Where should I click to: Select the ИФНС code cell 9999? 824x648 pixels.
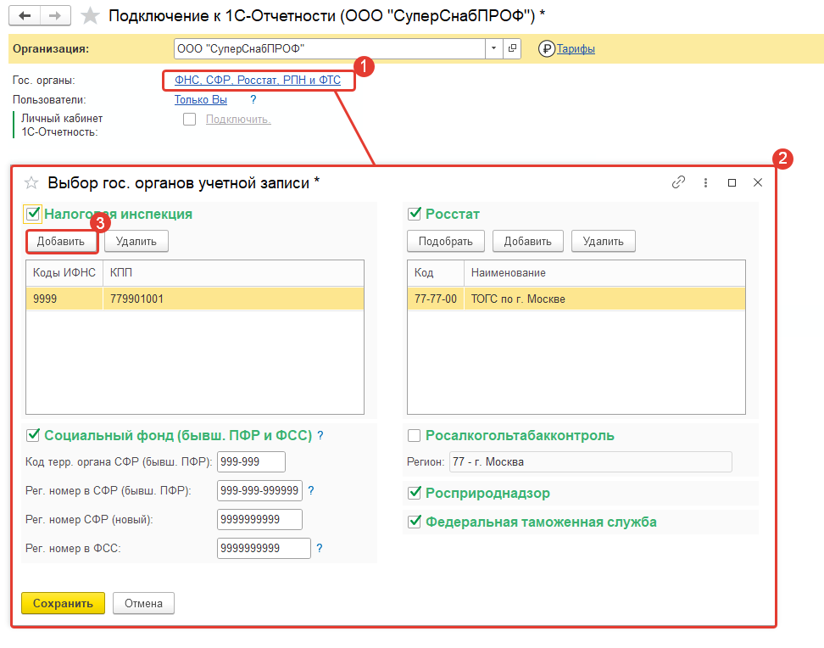click(64, 299)
